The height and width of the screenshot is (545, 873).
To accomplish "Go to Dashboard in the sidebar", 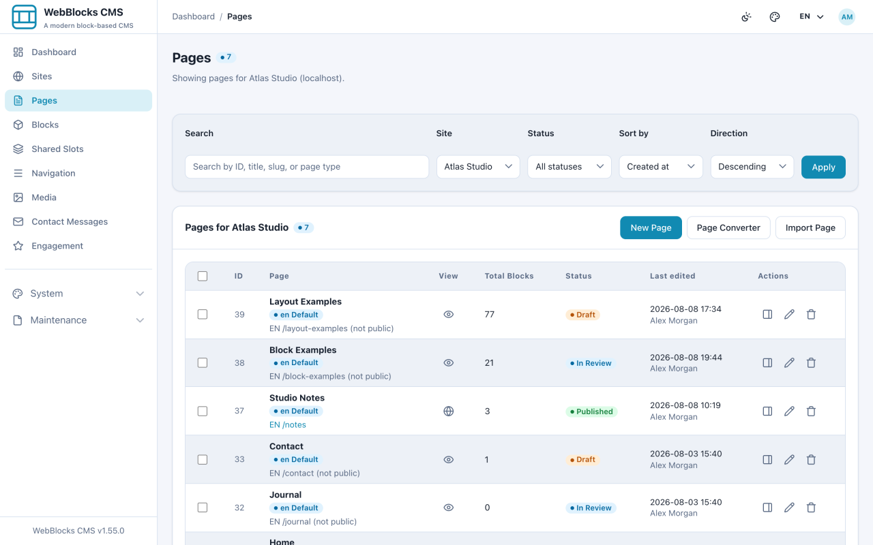I will coord(78,52).
